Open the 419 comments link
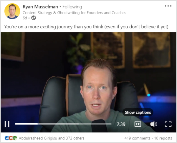The image size is (177, 143). [137, 138]
